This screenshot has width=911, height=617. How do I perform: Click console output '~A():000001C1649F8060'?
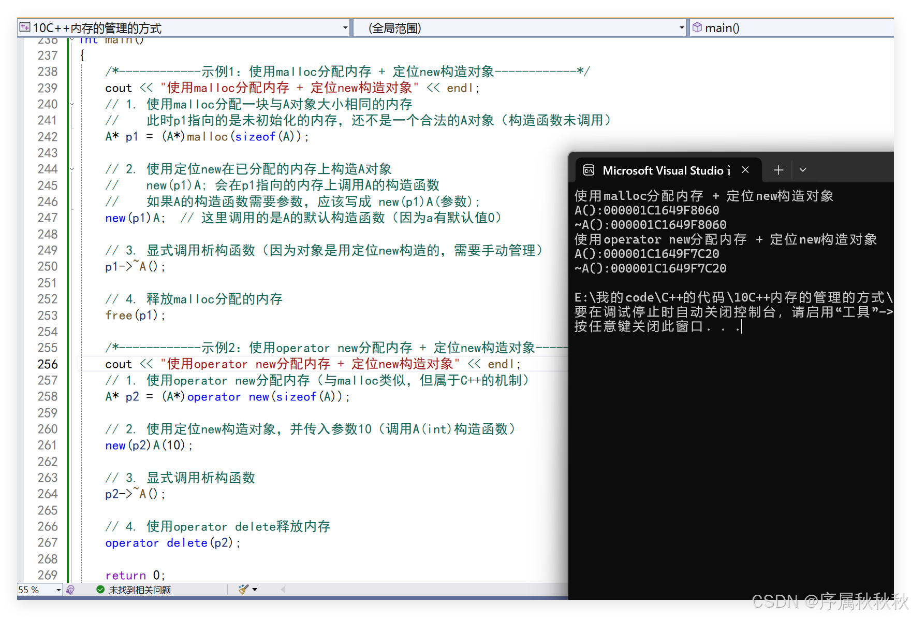(651, 225)
